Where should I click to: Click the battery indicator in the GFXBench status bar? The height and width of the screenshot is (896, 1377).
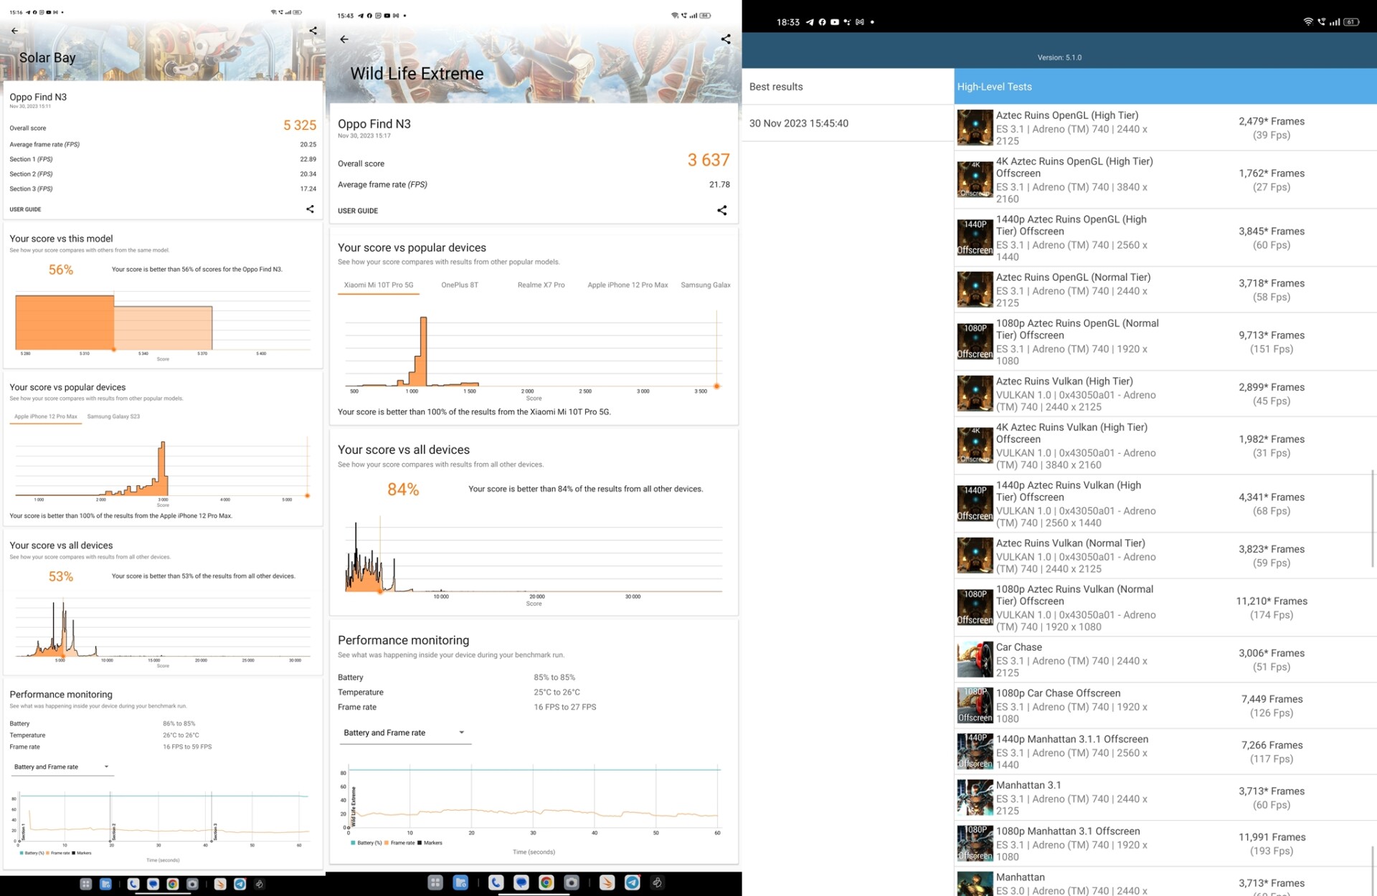pos(1351,22)
